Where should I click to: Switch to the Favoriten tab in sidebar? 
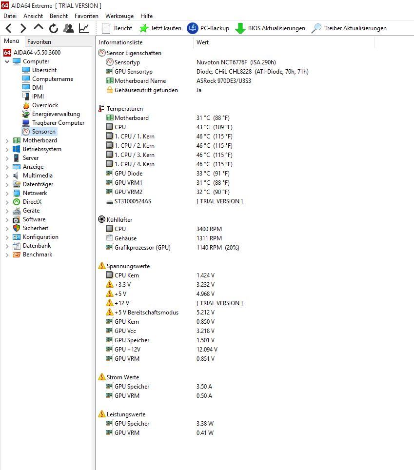pyautogui.click(x=39, y=41)
